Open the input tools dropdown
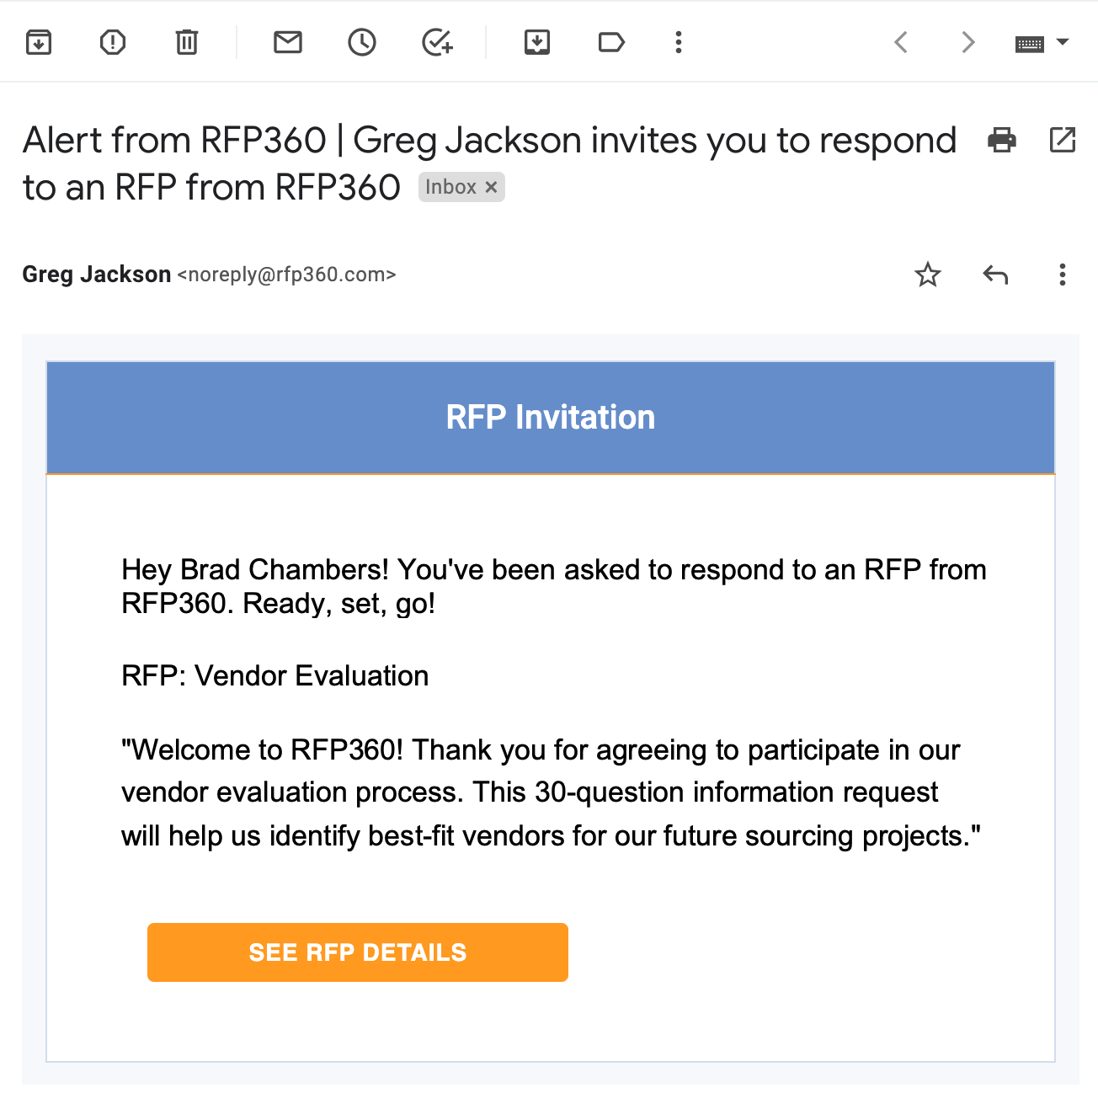The width and height of the screenshot is (1098, 1104). pyautogui.click(x=1040, y=41)
